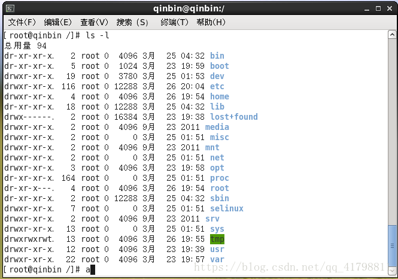This screenshot has width=398, height=279.
Task: Click the sbin directory name
Action: pyautogui.click(x=219, y=198)
